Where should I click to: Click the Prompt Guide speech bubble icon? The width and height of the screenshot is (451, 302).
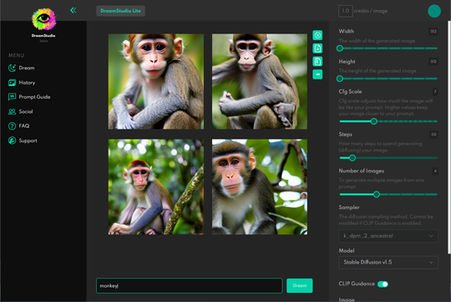tap(12, 97)
